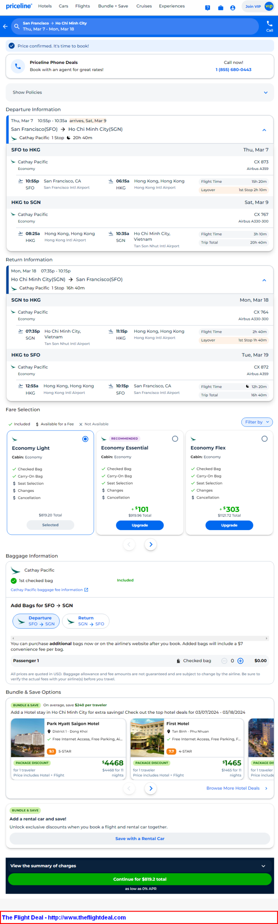Open the Cars menu item
The image size is (278, 924).
63,6
